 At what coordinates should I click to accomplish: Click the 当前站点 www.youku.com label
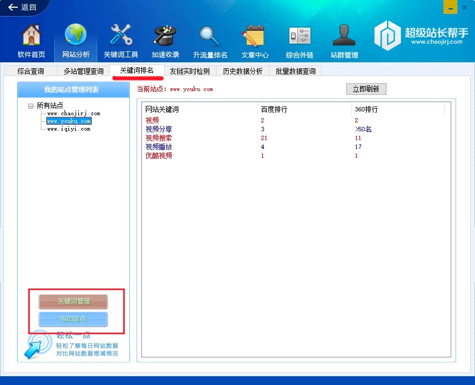[175, 89]
